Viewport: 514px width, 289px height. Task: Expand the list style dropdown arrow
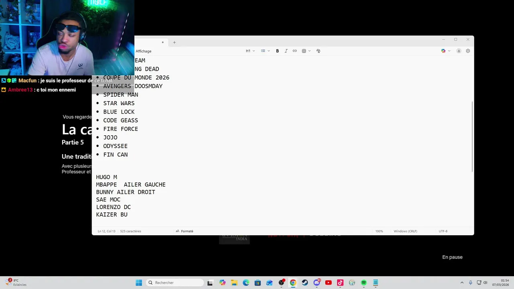point(269,51)
